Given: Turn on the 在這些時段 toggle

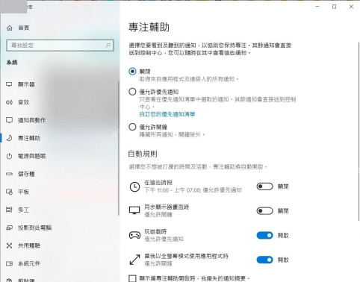Looking at the screenshot, I should (264, 187).
